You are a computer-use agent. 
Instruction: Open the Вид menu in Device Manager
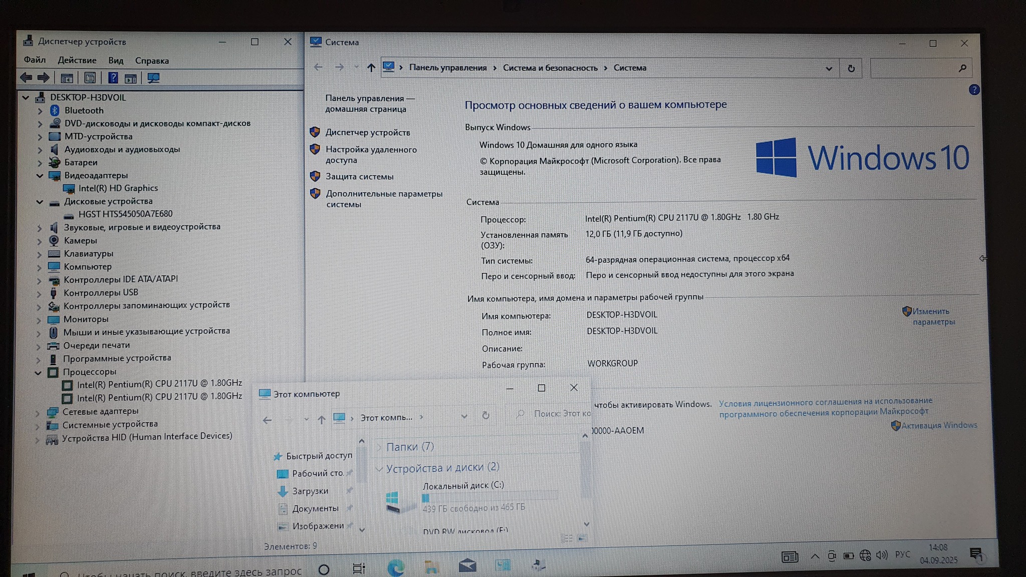(116, 61)
